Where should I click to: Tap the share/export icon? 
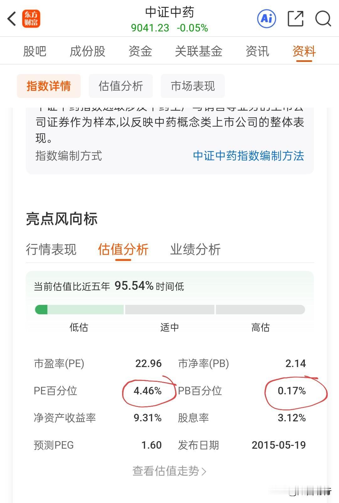pyautogui.click(x=295, y=19)
